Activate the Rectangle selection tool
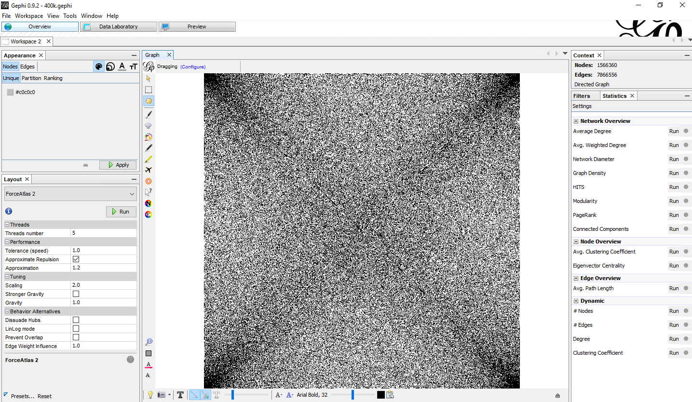Screen dimensions: 692x402 point(149,89)
